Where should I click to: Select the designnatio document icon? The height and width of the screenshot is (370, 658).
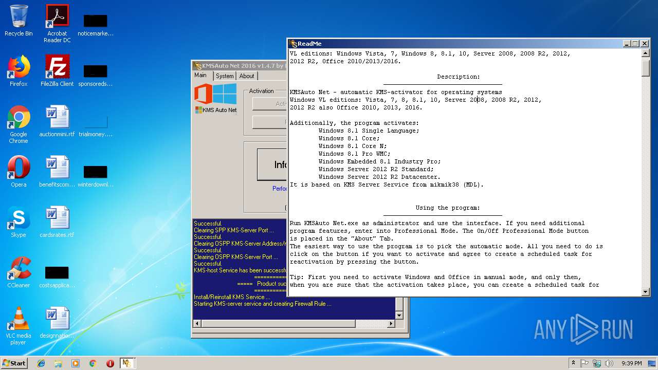pyautogui.click(x=57, y=323)
